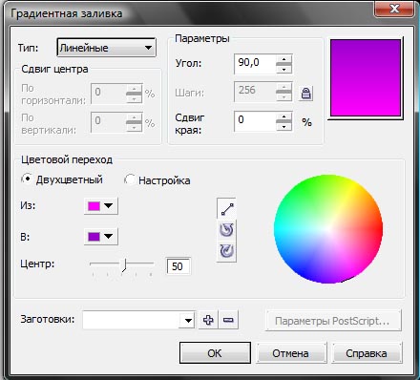Click the OK button
The image size is (420, 380).
[x=215, y=352]
